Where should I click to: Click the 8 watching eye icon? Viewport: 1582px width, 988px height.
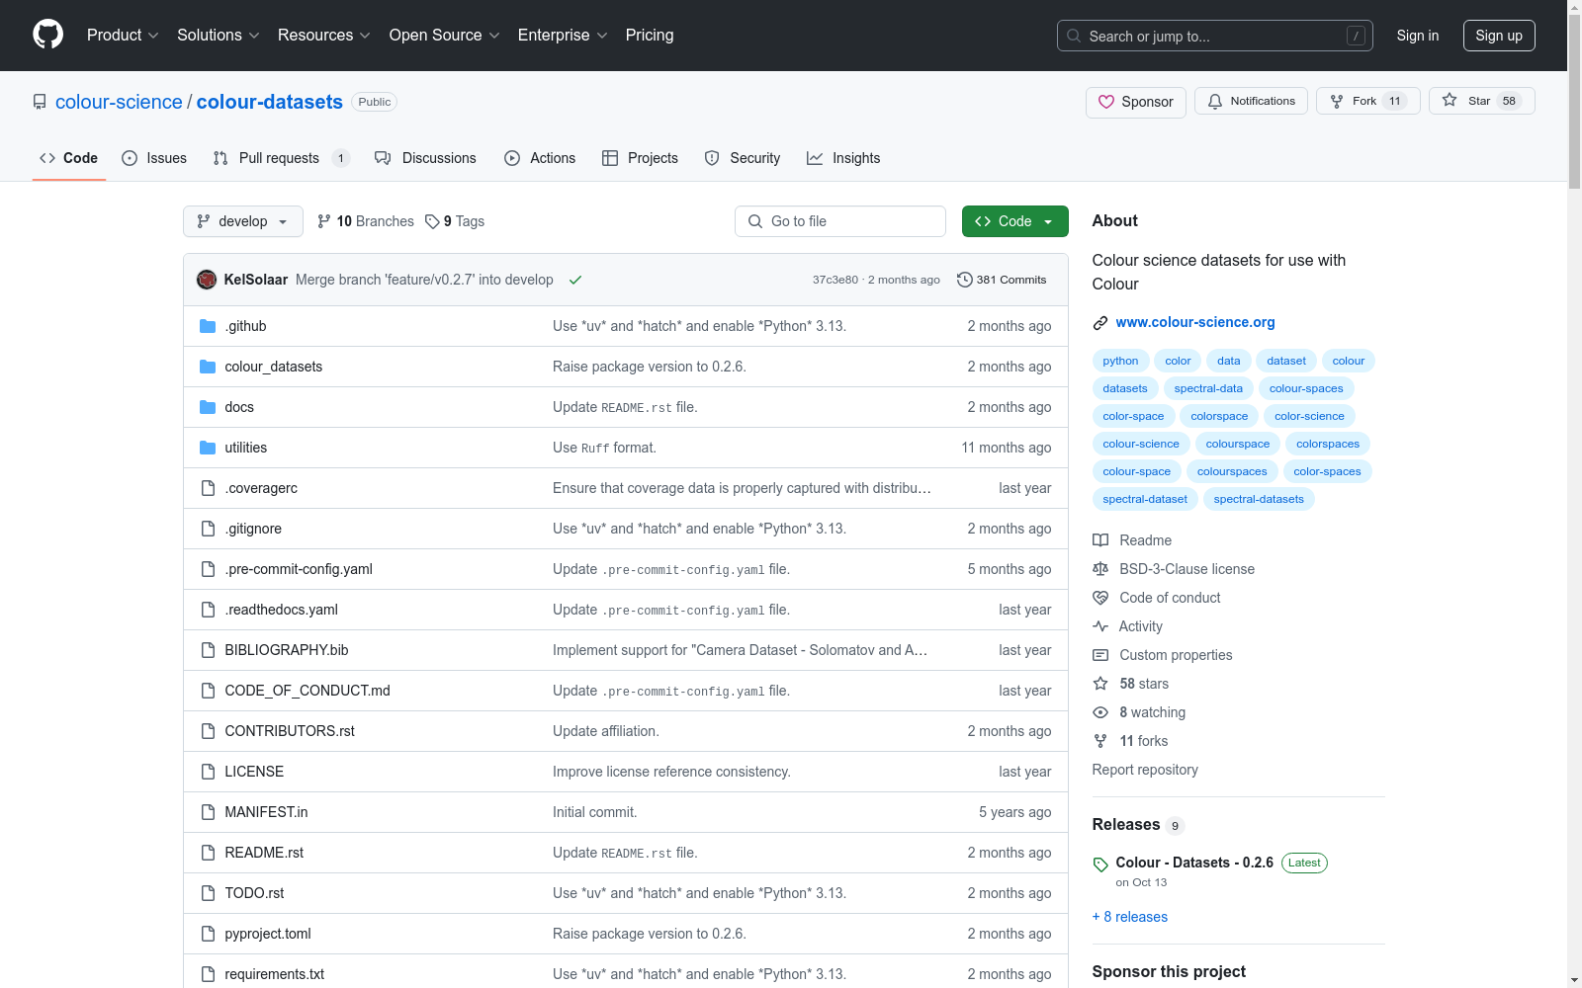pyautogui.click(x=1100, y=712)
